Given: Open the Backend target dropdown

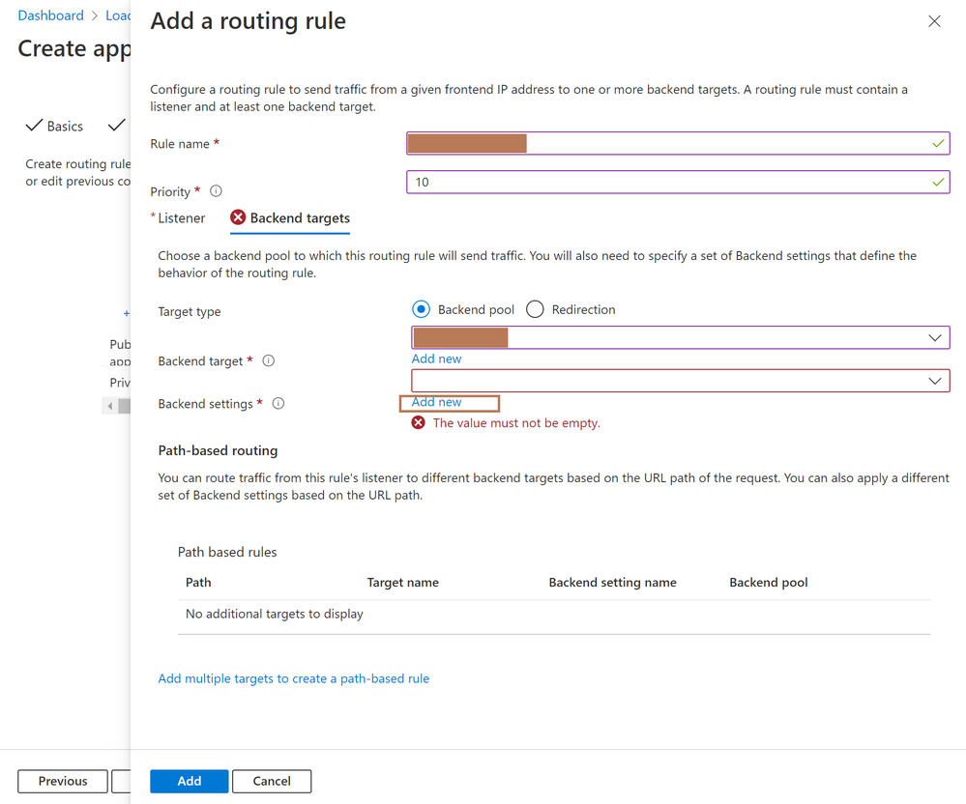Looking at the screenshot, I should (681, 337).
